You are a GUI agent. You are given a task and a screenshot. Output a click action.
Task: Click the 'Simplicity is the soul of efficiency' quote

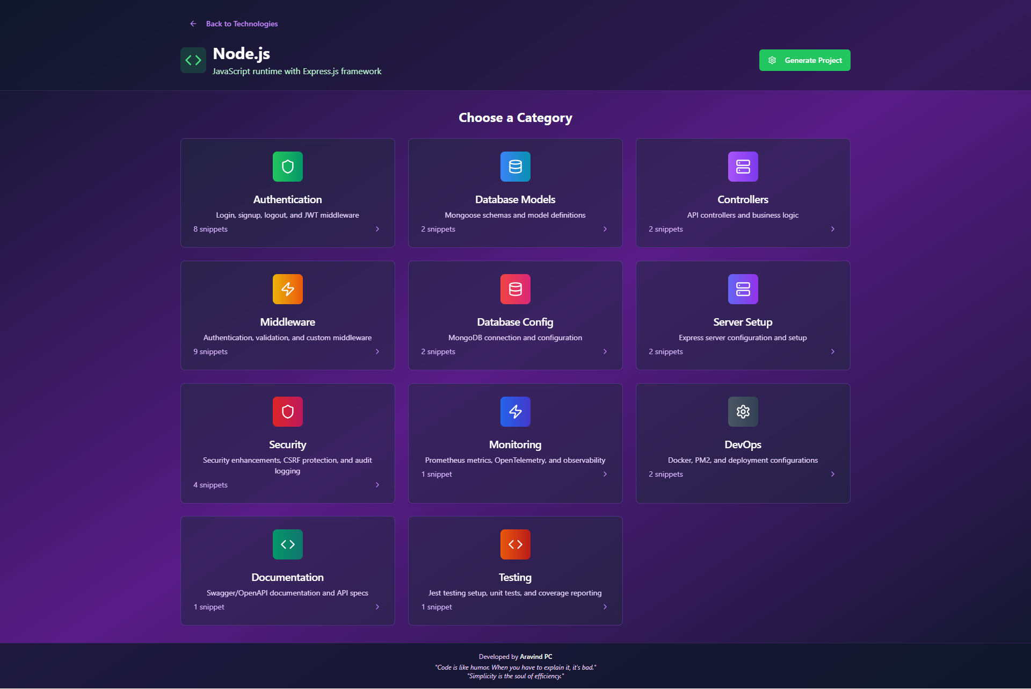(515, 676)
